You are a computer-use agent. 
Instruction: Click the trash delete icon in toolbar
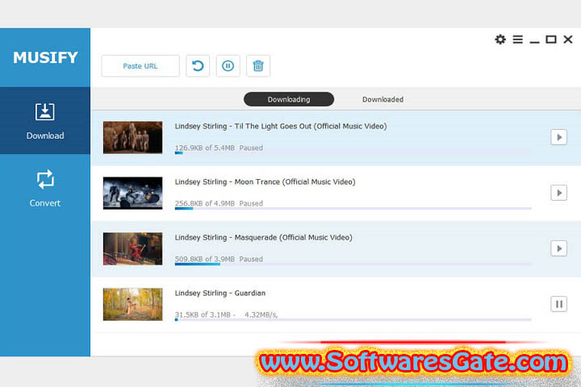(x=258, y=66)
